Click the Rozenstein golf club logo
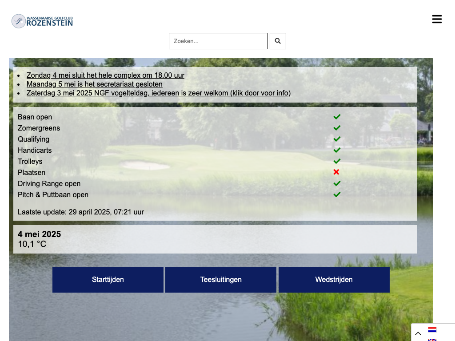This screenshot has height=341, width=455. [42, 21]
